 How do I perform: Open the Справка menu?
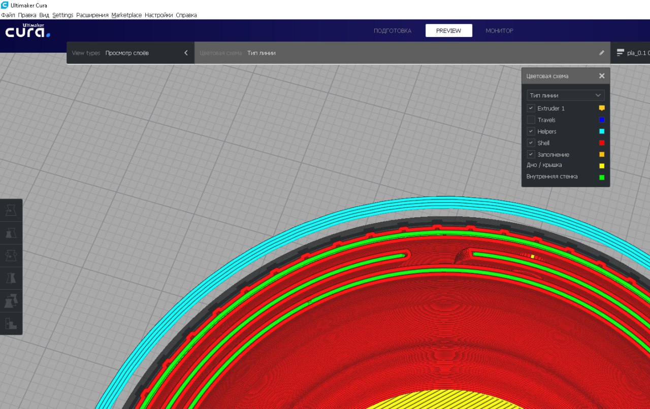pyautogui.click(x=186, y=15)
